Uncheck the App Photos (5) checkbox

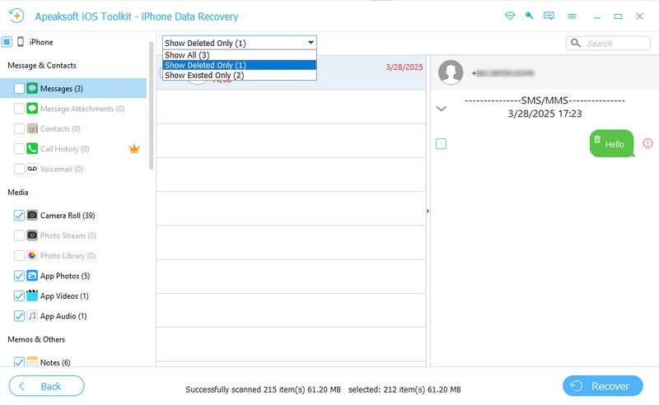pos(19,276)
